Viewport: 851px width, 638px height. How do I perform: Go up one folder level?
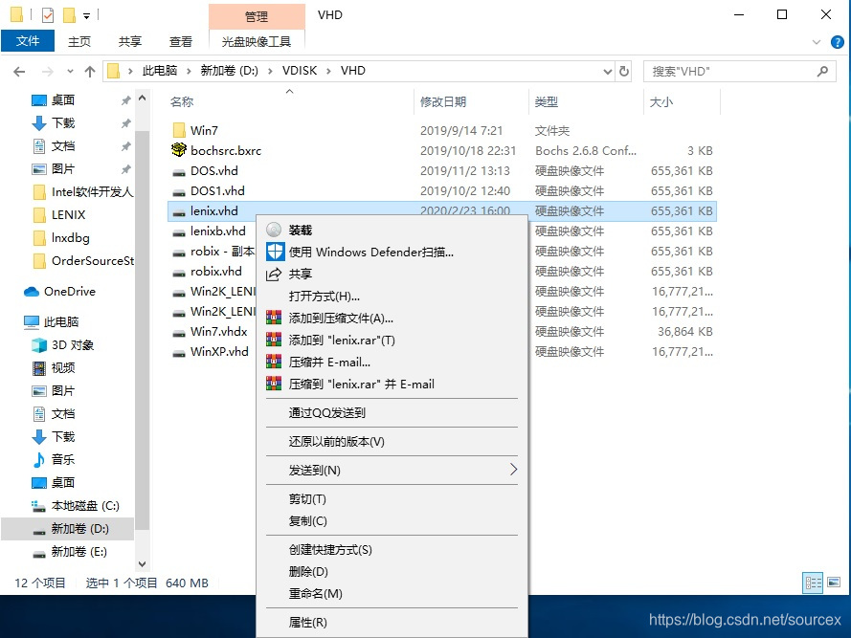(x=89, y=70)
